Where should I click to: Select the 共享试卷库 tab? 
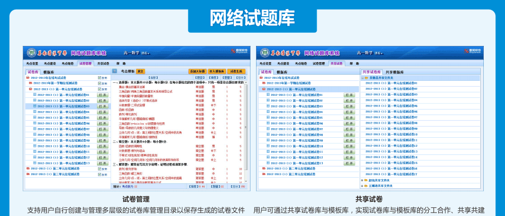pos(372,72)
